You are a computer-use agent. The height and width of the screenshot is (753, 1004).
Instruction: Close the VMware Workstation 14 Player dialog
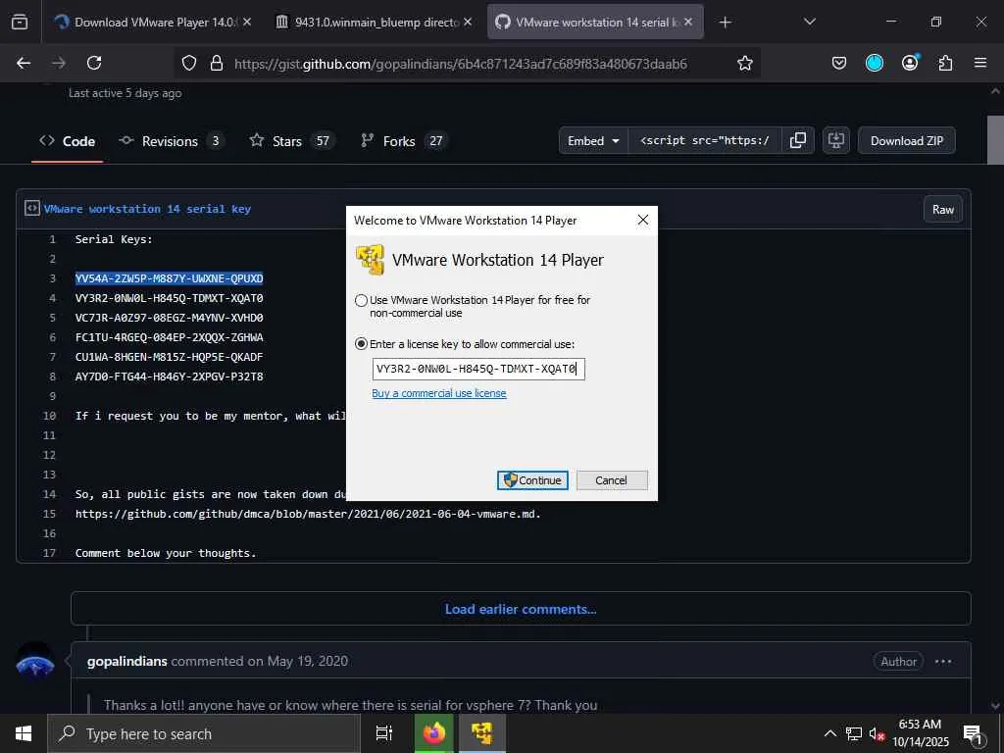[643, 221]
